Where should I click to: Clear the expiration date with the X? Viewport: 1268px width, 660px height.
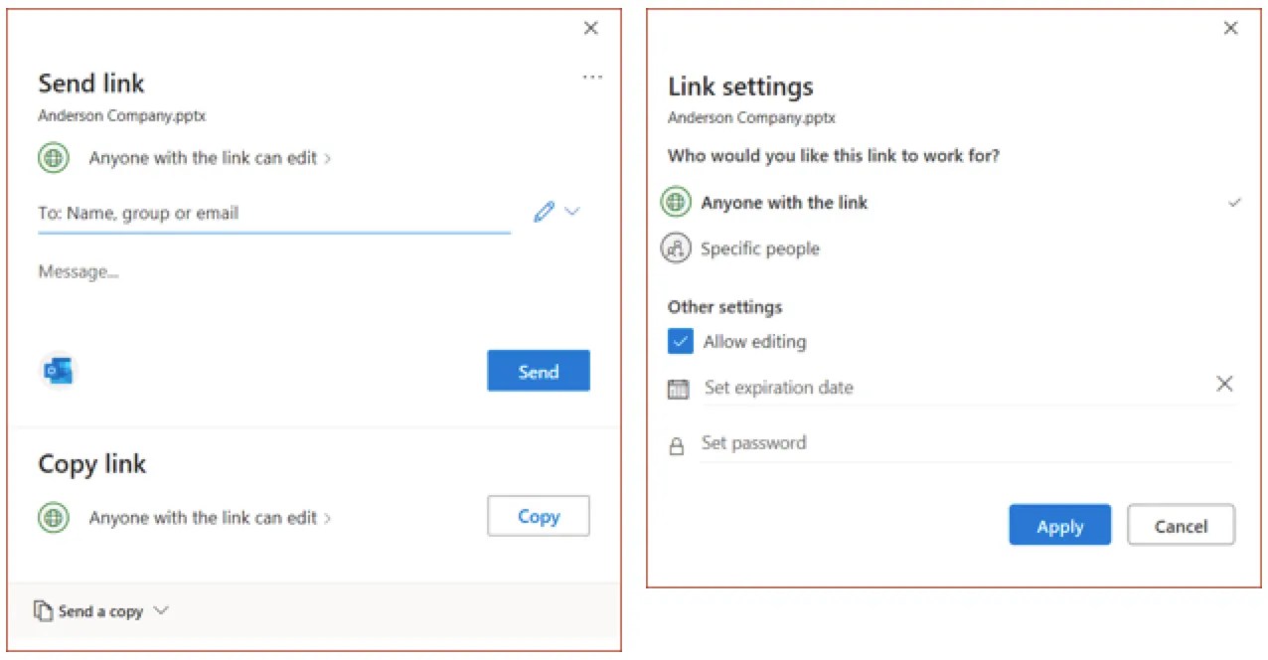(x=1224, y=384)
